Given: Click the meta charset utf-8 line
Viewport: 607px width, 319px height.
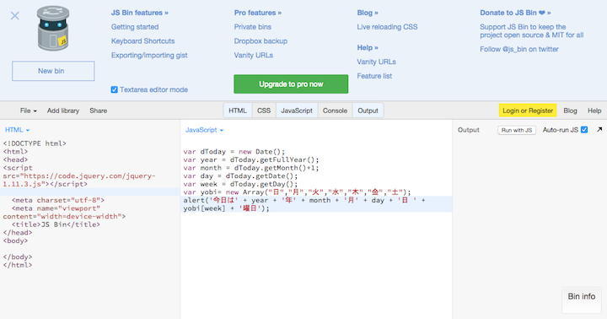Looking at the screenshot, I should [x=58, y=200].
